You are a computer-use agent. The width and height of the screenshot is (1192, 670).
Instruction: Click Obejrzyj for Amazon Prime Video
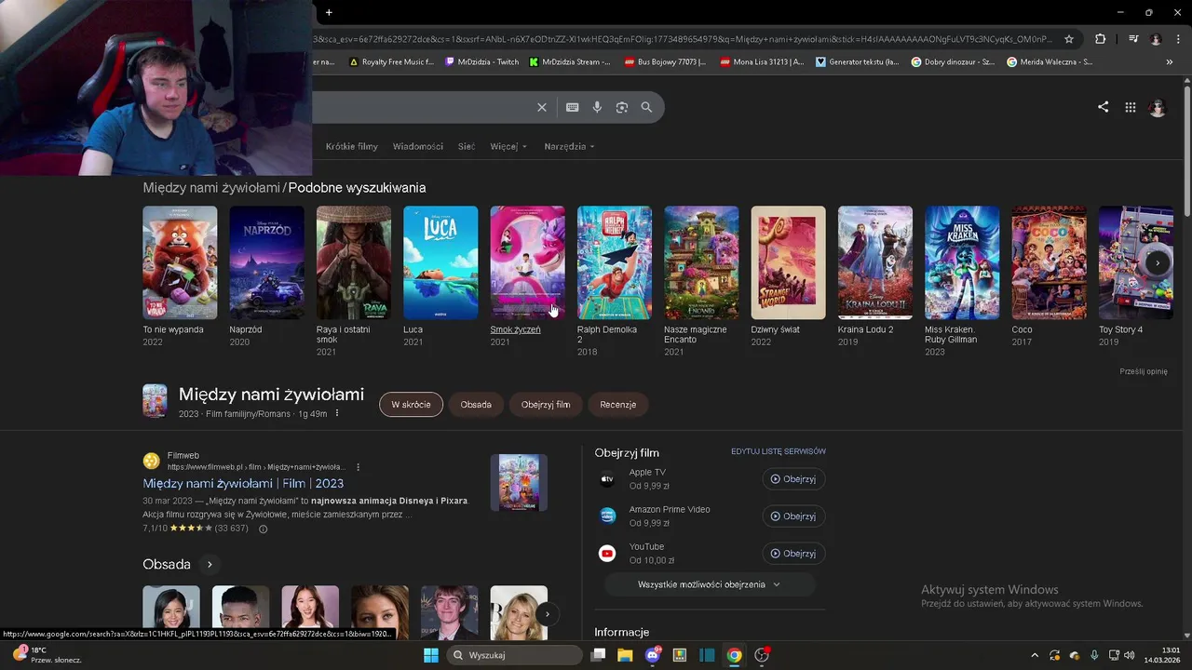coord(793,516)
